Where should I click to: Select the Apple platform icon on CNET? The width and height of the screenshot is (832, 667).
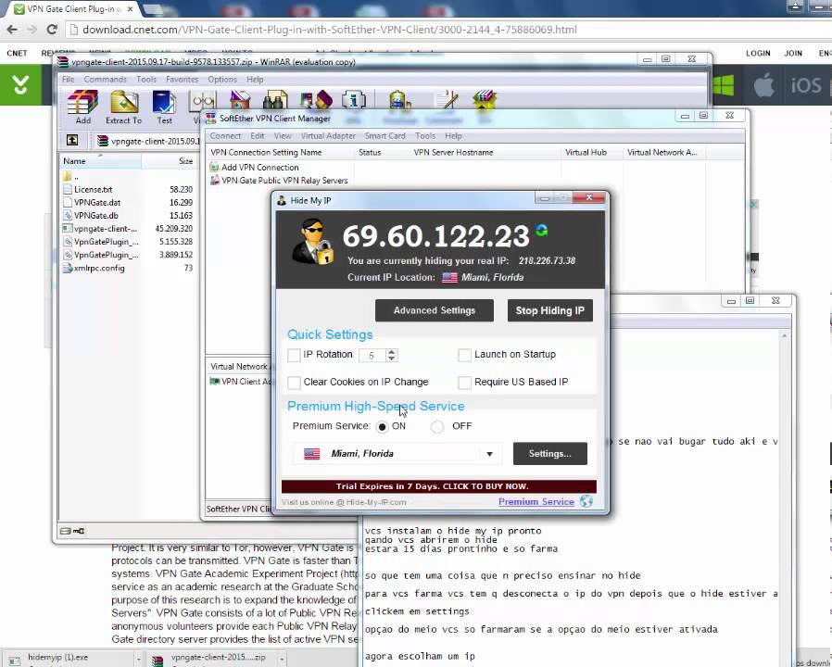click(x=763, y=85)
